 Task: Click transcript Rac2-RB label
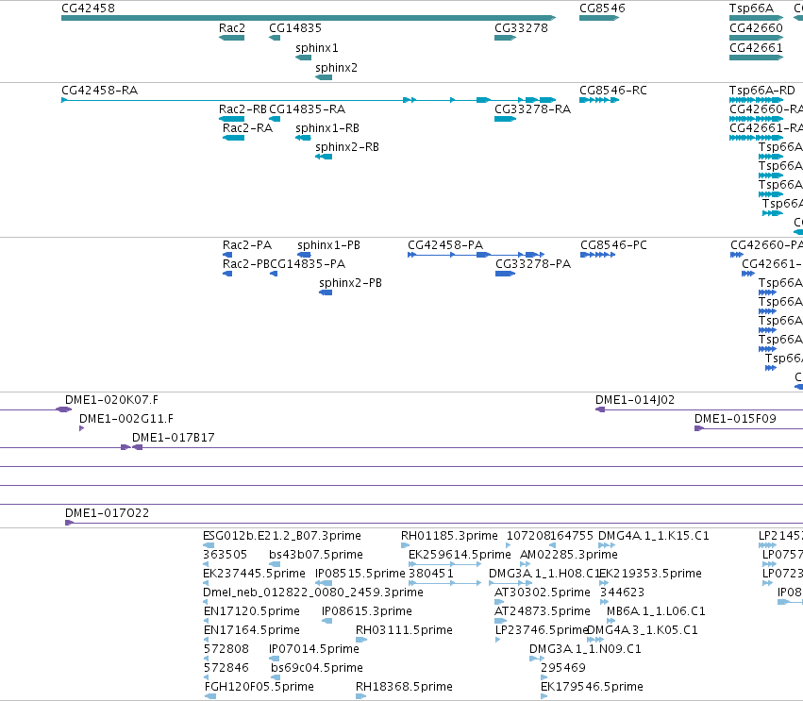tap(243, 109)
